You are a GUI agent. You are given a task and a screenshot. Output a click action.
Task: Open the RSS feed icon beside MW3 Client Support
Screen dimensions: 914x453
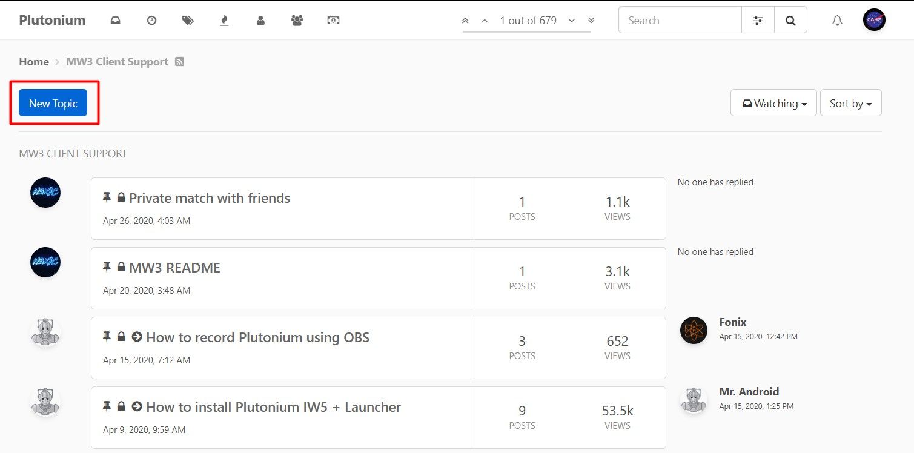coord(179,62)
